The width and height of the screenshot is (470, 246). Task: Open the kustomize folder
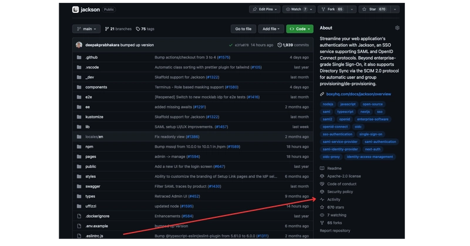94,117
